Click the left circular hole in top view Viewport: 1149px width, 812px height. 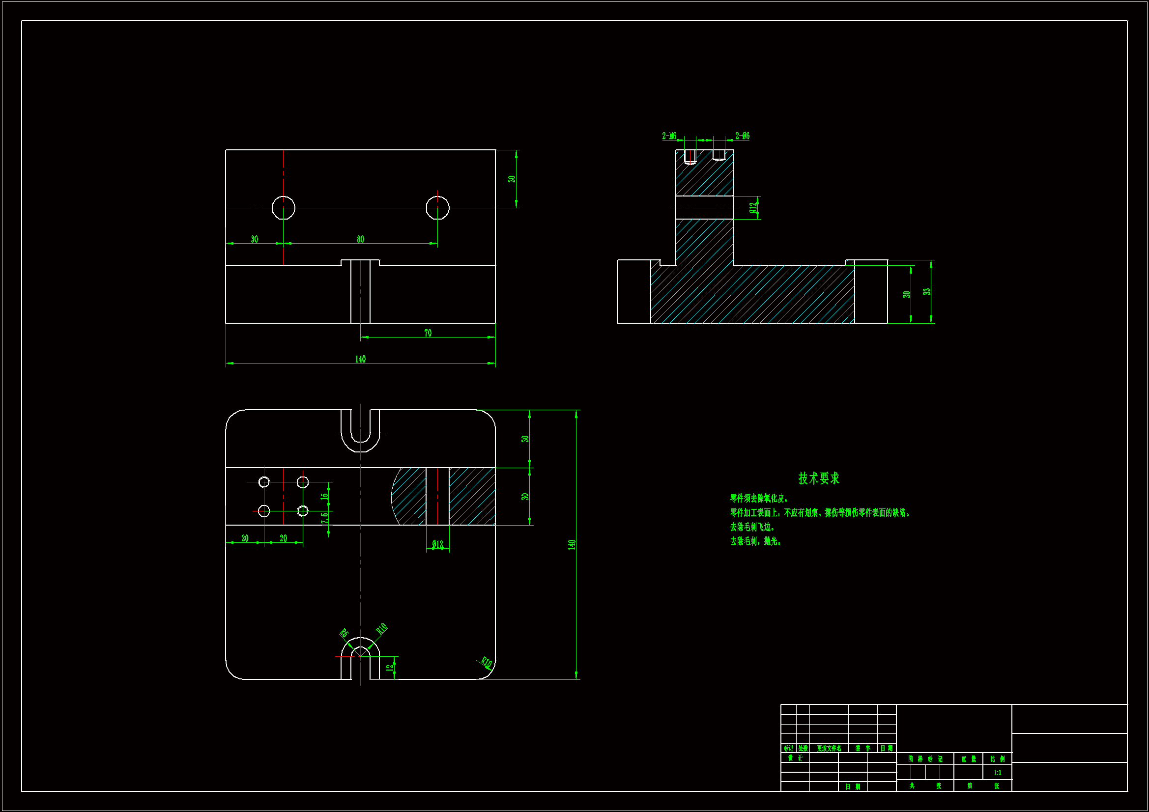(x=283, y=208)
